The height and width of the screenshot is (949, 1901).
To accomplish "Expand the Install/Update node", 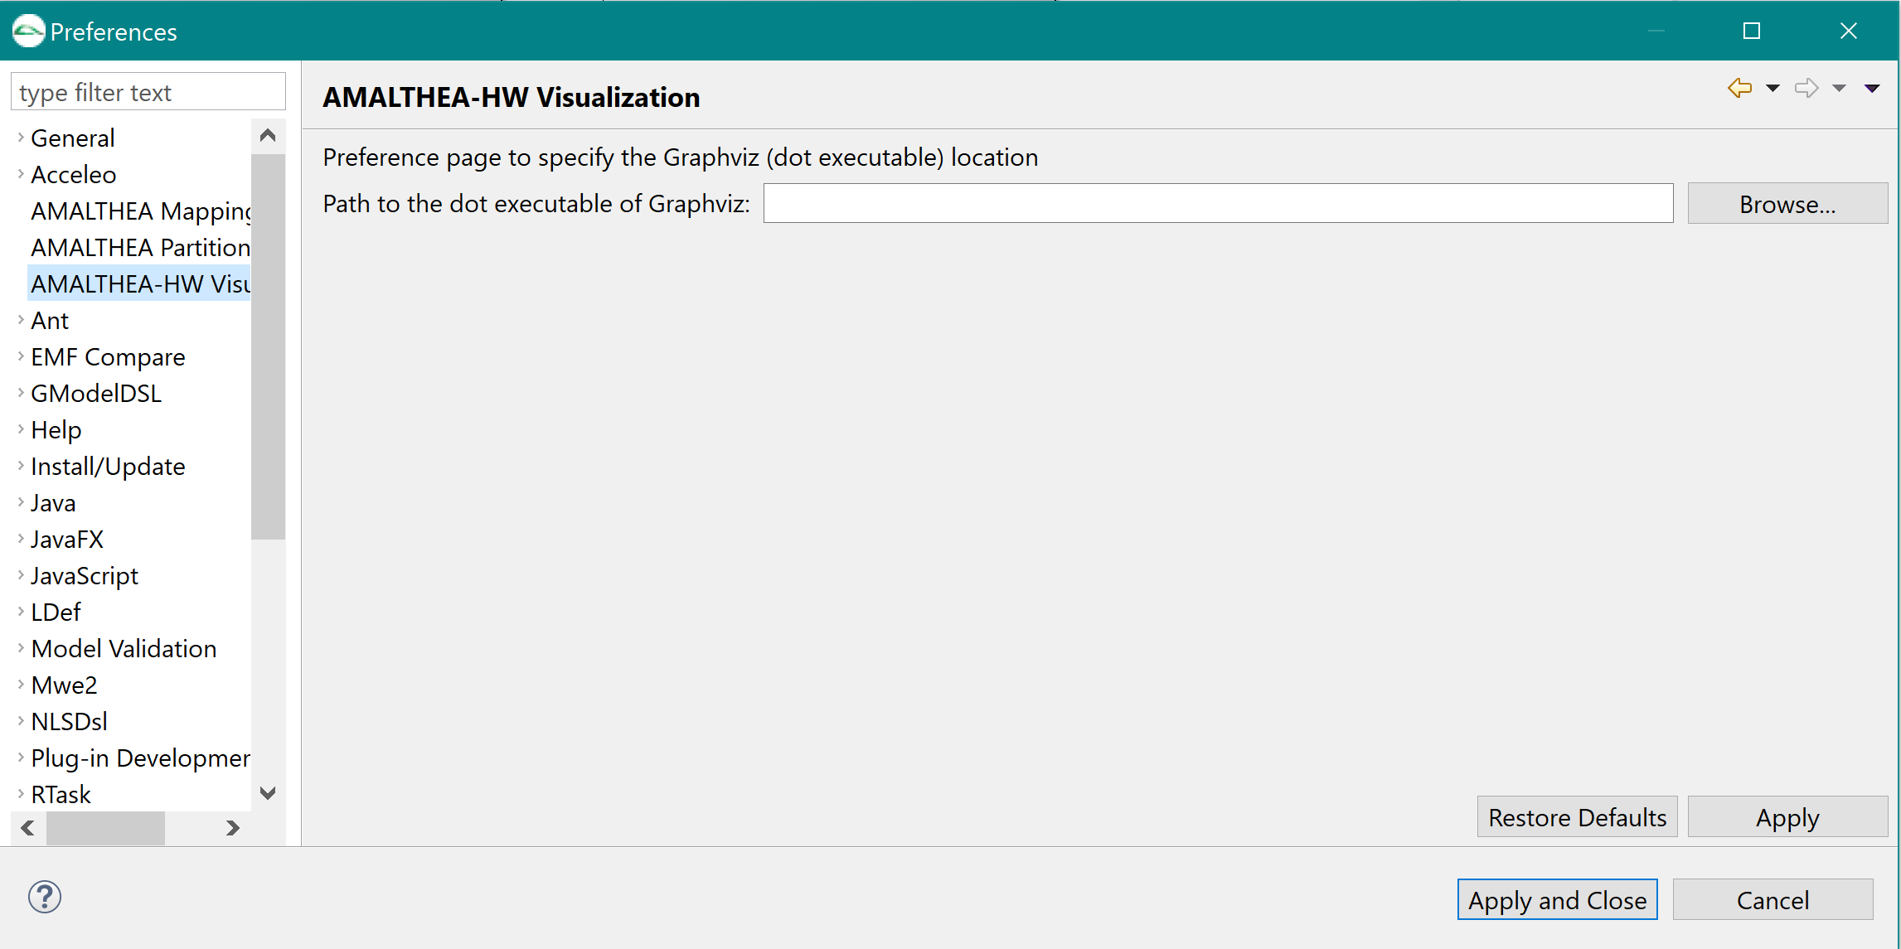I will (21, 466).
